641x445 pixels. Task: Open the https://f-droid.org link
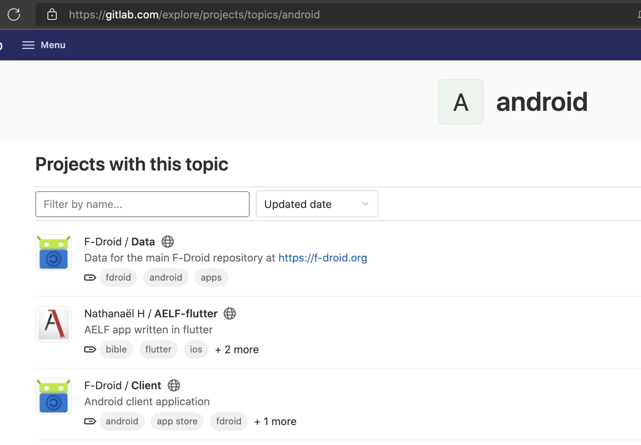[322, 258]
